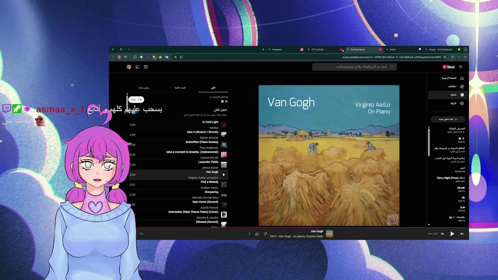
Task: Like the Van Gogh song (thumbs up)
Action: coord(257,234)
